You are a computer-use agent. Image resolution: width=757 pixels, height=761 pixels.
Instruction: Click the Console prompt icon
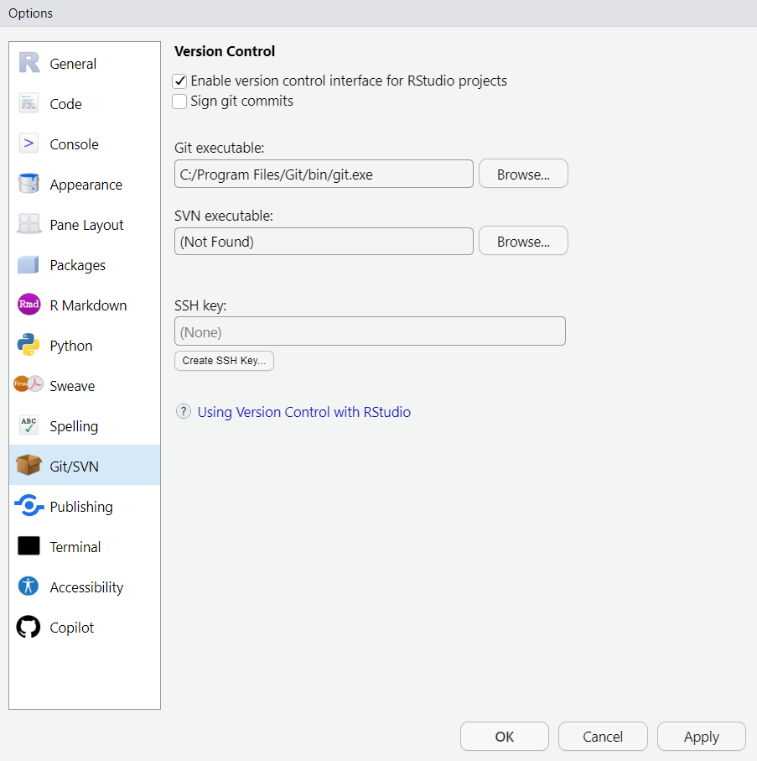tap(29, 143)
